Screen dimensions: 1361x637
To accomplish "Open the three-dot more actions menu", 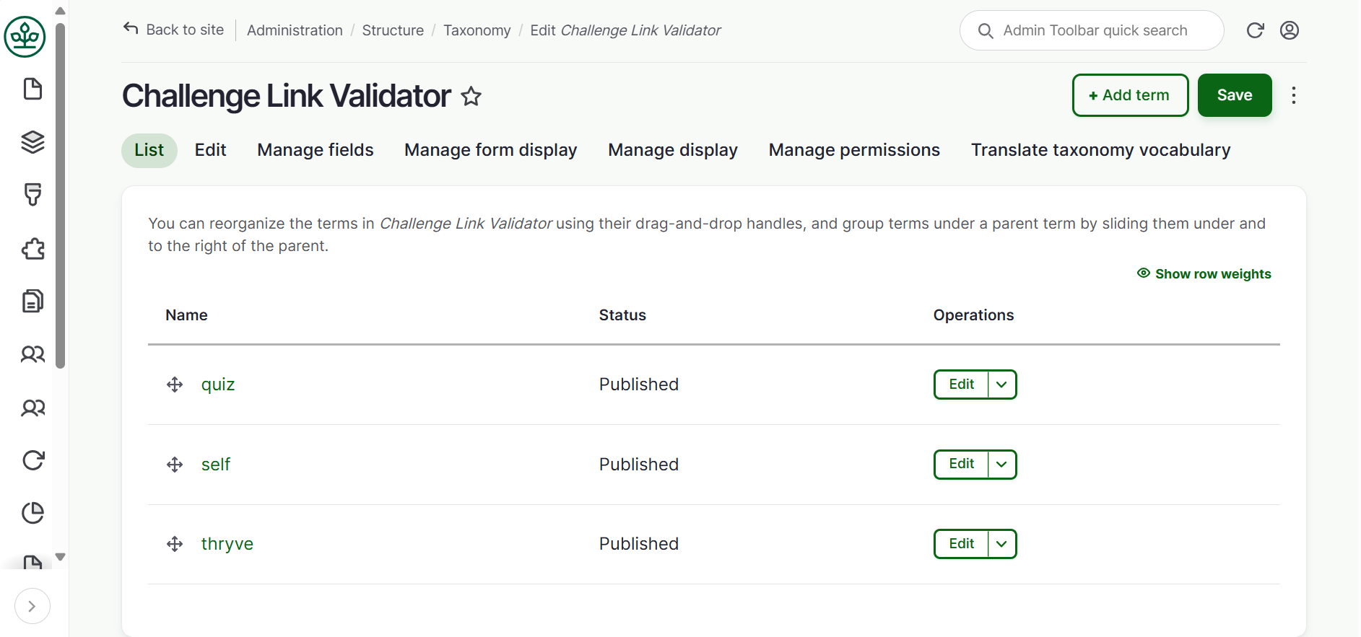I will pyautogui.click(x=1294, y=95).
